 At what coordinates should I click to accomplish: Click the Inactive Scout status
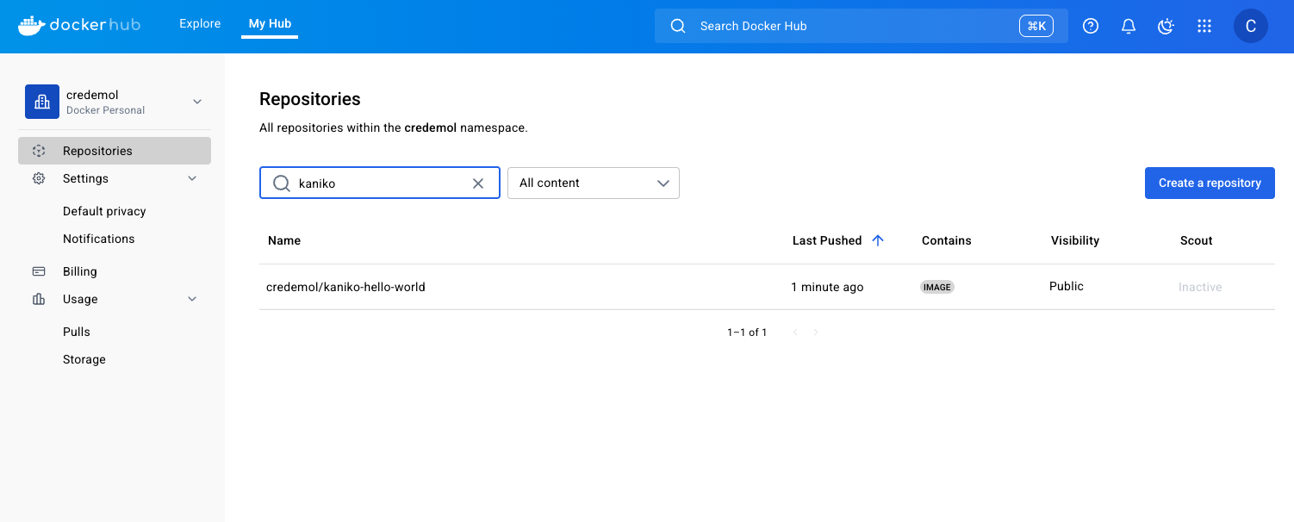point(1200,287)
